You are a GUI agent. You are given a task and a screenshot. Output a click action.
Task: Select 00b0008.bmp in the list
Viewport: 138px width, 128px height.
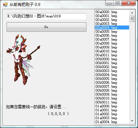pos(112,90)
